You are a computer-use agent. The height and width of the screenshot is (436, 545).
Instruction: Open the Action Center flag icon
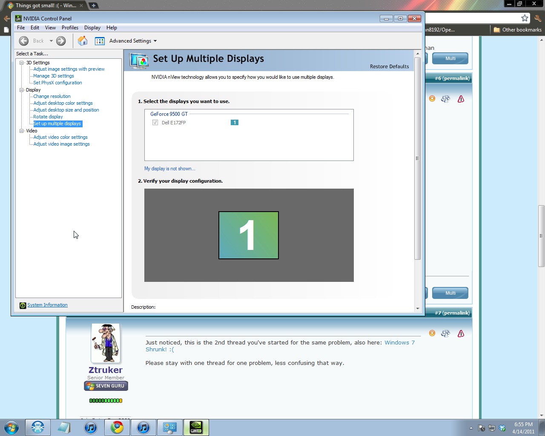[482, 428]
